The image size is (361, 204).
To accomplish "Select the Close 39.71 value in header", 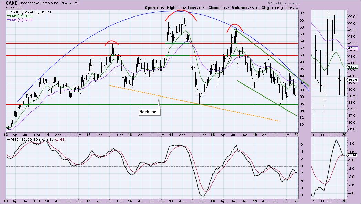I will point(219,8).
